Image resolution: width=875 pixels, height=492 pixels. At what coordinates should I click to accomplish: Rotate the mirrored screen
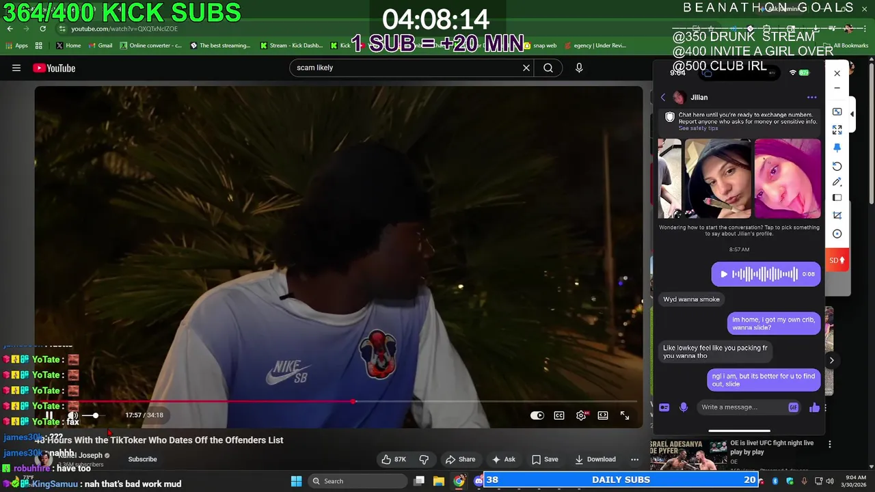click(x=837, y=166)
